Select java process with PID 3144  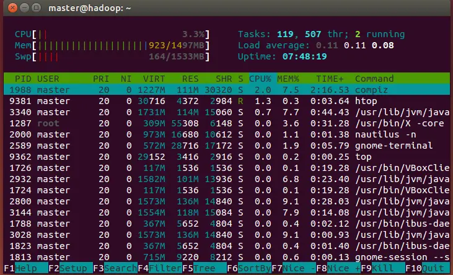click(227, 212)
